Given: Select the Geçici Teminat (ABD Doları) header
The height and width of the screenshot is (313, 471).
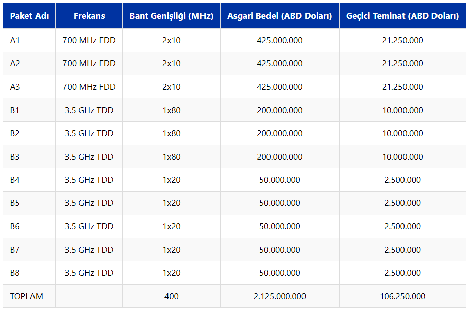Looking at the screenshot, I should tap(402, 16).
